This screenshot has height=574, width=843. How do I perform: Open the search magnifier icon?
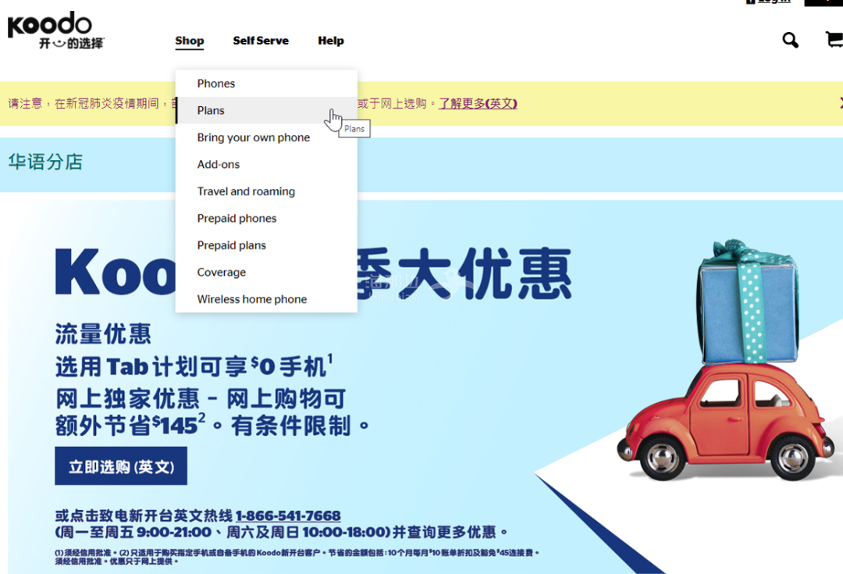(790, 41)
